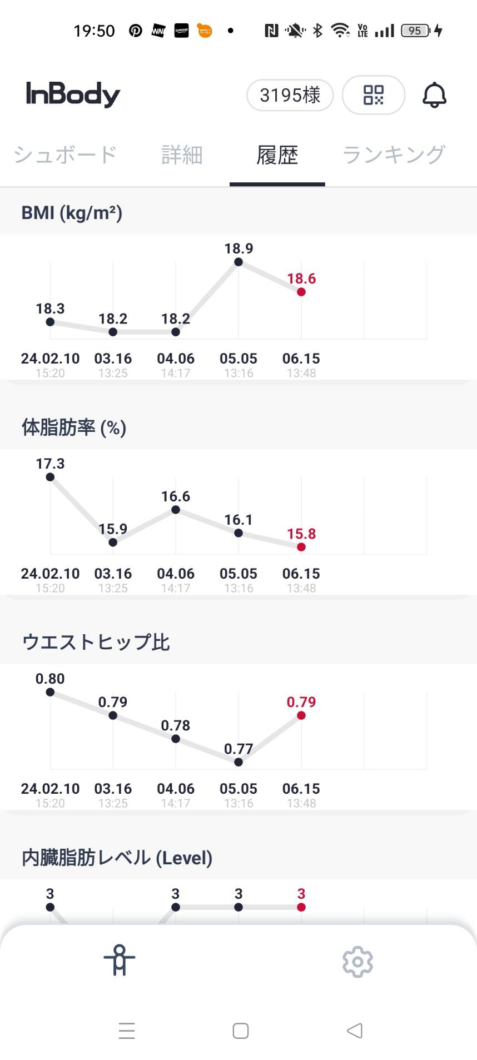Image resolution: width=477 pixels, height=1060 pixels.
Task: Select the red 18.6 BMI point
Action: [301, 292]
